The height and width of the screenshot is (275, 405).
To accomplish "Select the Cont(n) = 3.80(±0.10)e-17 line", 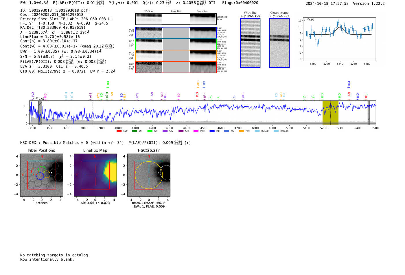I will (x=49, y=41).
